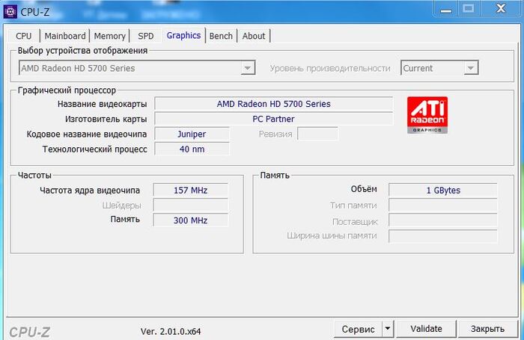Click the PC Partner manufacturer field
Viewport: 524px width, 340px height.
pos(273,119)
